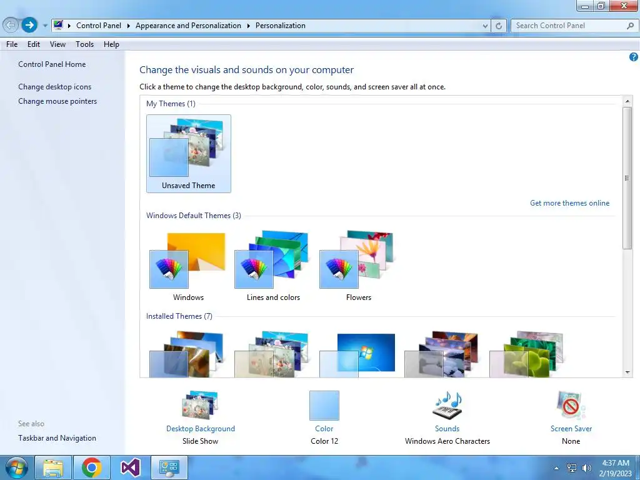Viewport: 640px width, 480px height.
Task: Expand the arrow before Control Panel breadcrumb
Action: pyautogui.click(x=69, y=26)
